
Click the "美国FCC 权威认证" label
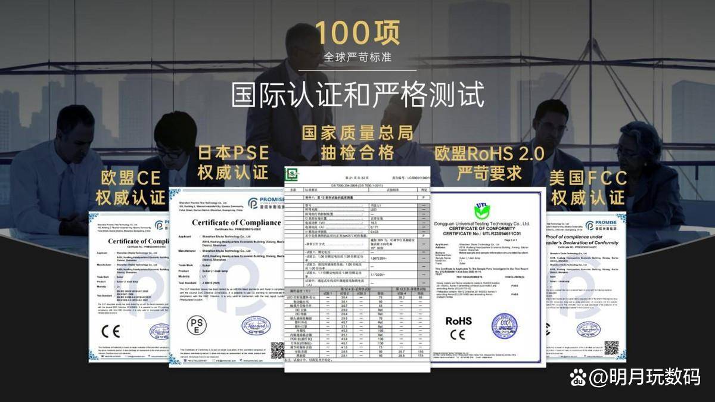[588, 188]
